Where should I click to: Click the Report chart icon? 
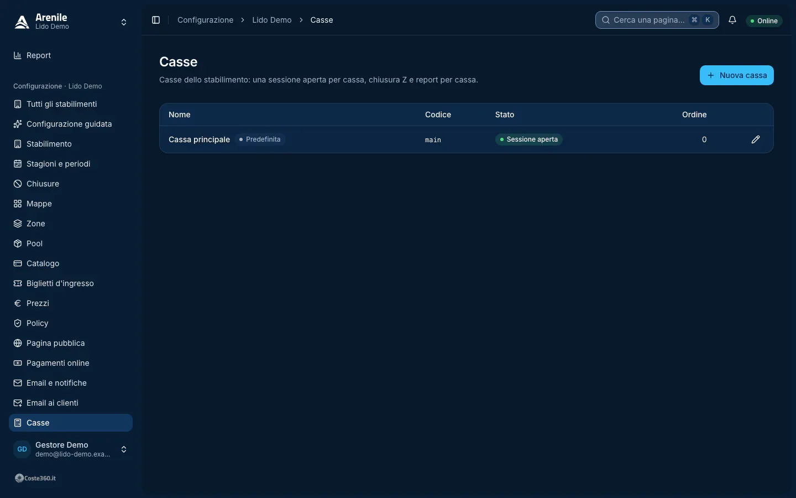coord(18,55)
